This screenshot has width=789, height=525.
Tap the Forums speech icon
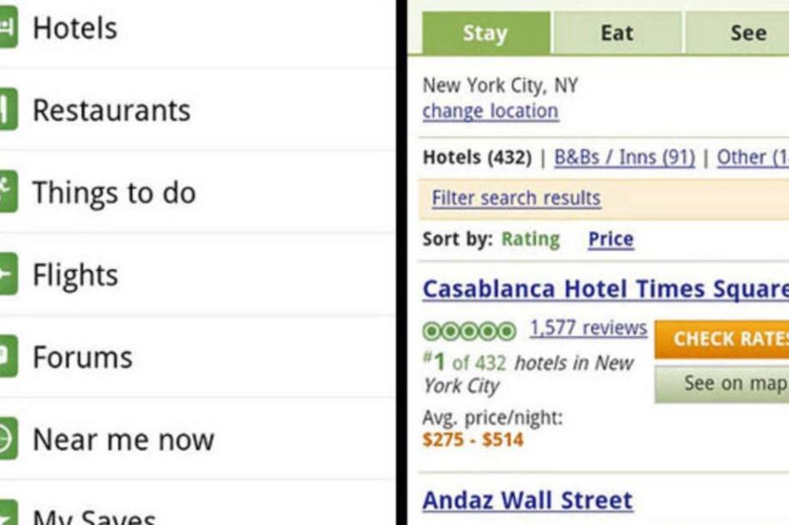(x=8, y=357)
